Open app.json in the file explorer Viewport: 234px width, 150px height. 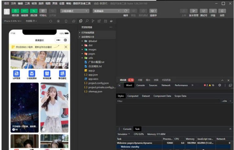pos(93,75)
